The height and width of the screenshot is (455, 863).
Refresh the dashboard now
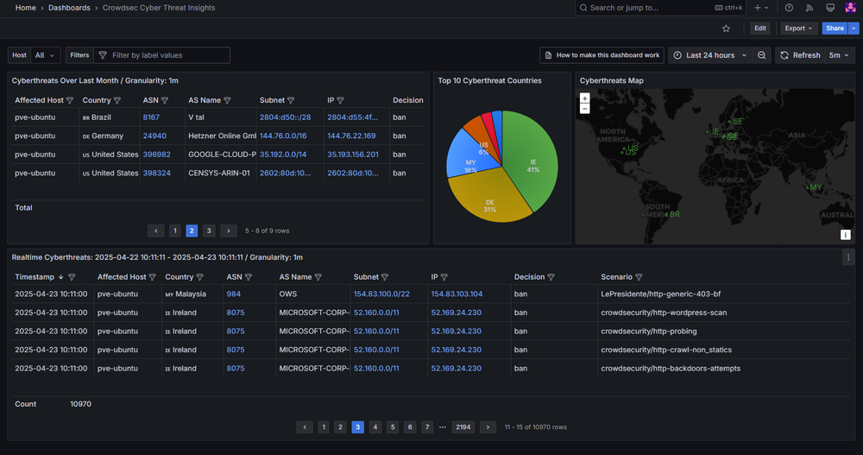click(800, 55)
